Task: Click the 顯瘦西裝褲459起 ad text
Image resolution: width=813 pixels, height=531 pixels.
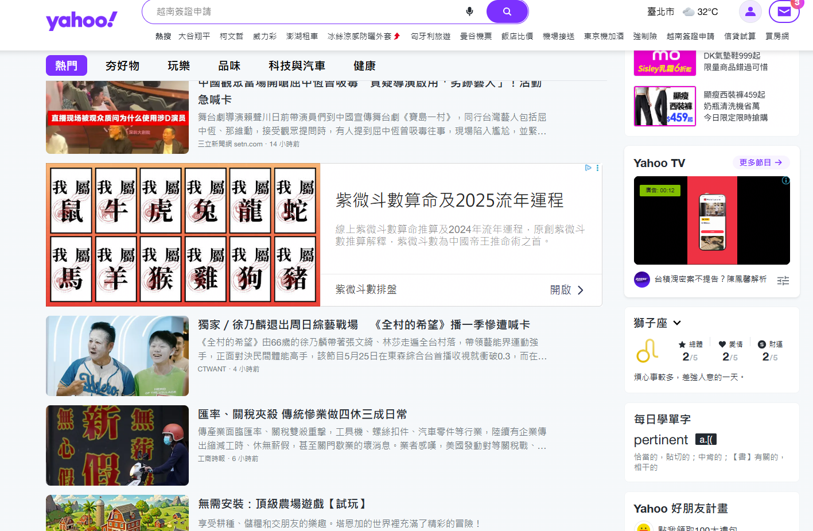Action: pyautogui.click(x=734, y=95)
